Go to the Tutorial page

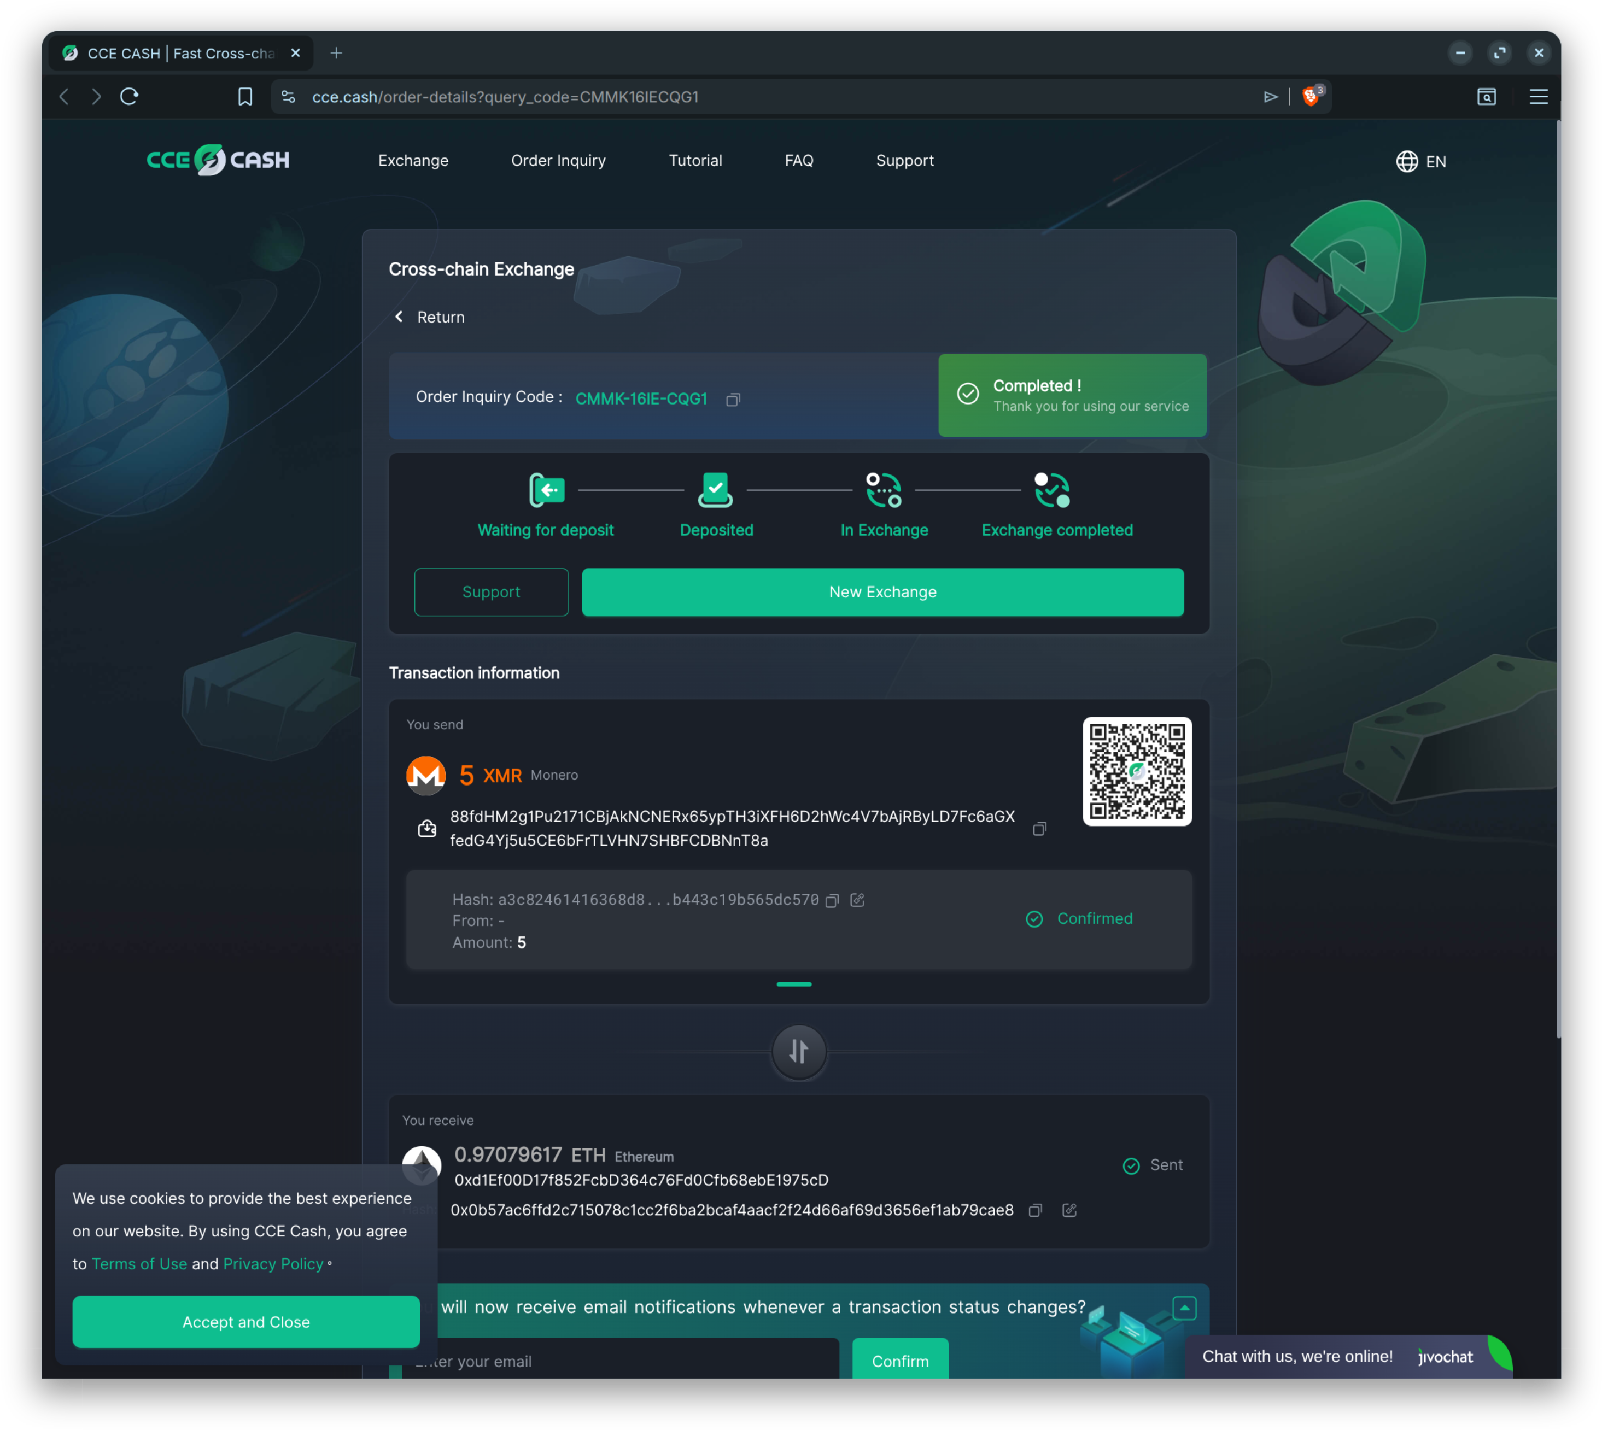point(695,160)
